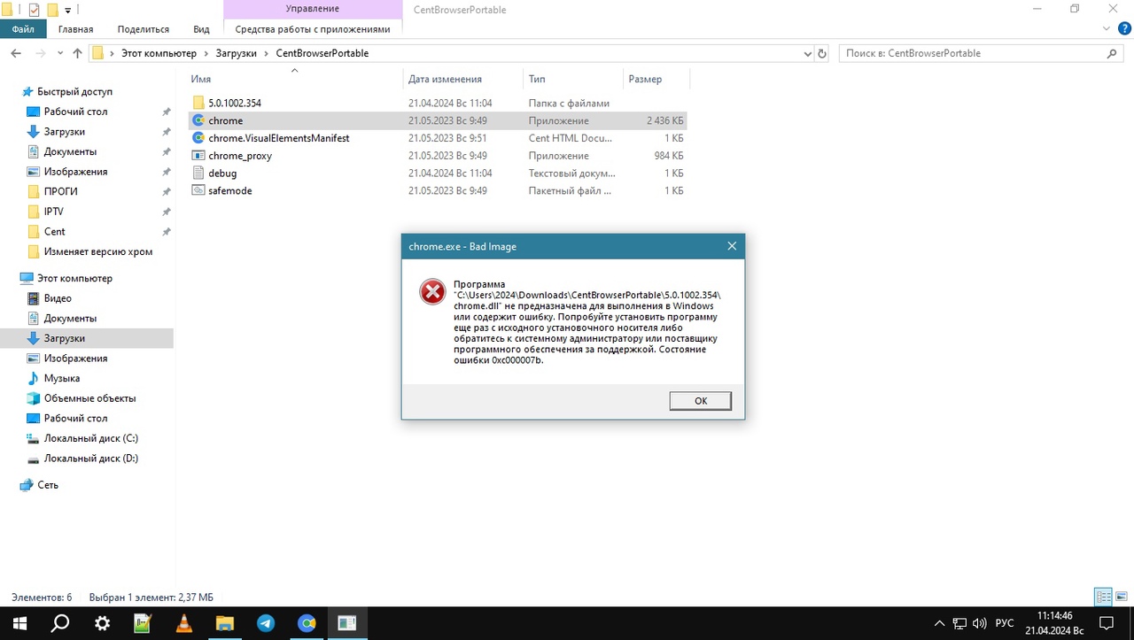Image resolution: width=1134 pixels, height=640 pixels.
Task: Click CentBrowserPortable in address breadcrumb
Action: click(322, 53)
